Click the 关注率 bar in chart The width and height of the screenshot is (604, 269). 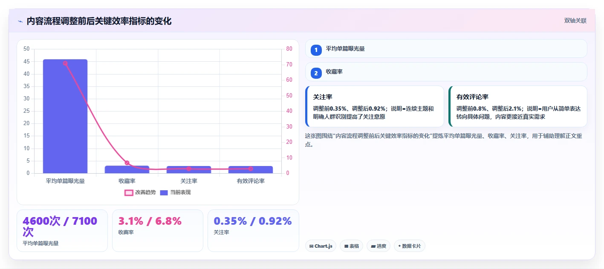click(x=189, y=169)
